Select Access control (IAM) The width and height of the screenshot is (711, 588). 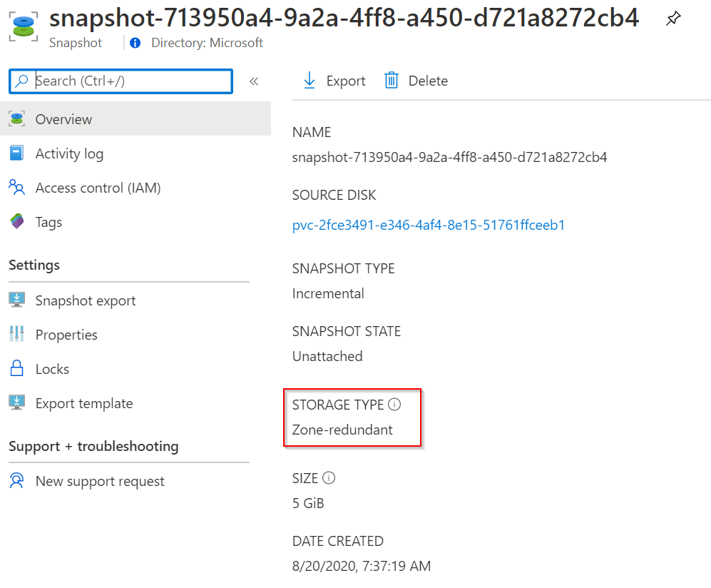(x=98, y=188)
